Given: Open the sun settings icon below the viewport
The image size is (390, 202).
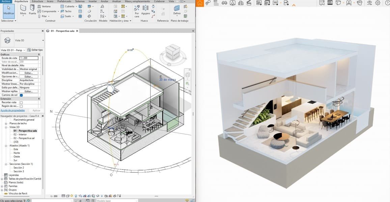Looking at the screenshot, I should (72, 196).
